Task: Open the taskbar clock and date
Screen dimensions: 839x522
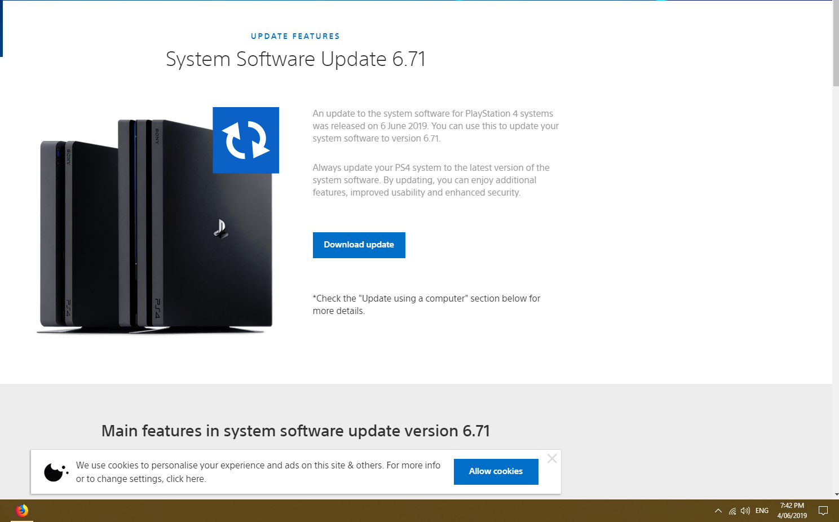Action: click(x=792, y=511)
